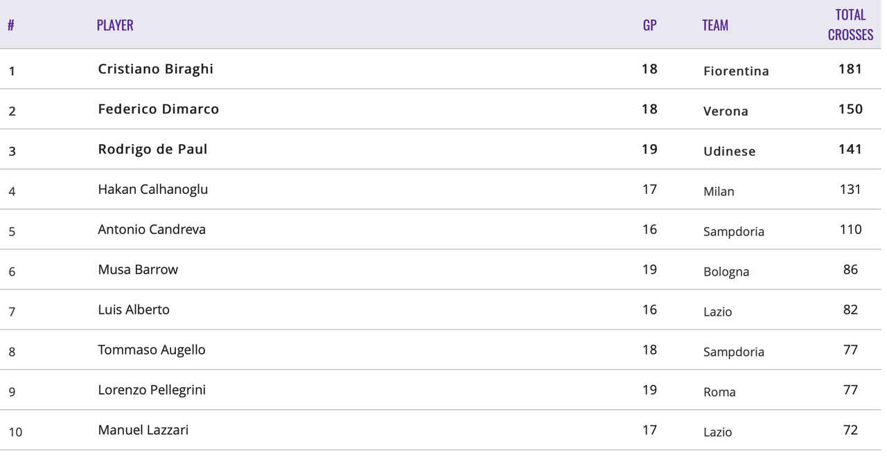
Task: Open the Fiorentina team link
Action: (x=736, y=71)
